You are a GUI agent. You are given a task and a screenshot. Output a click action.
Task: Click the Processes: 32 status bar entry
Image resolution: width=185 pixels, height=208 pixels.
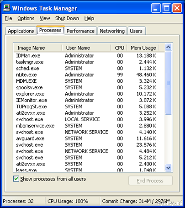tap(18, 201)
